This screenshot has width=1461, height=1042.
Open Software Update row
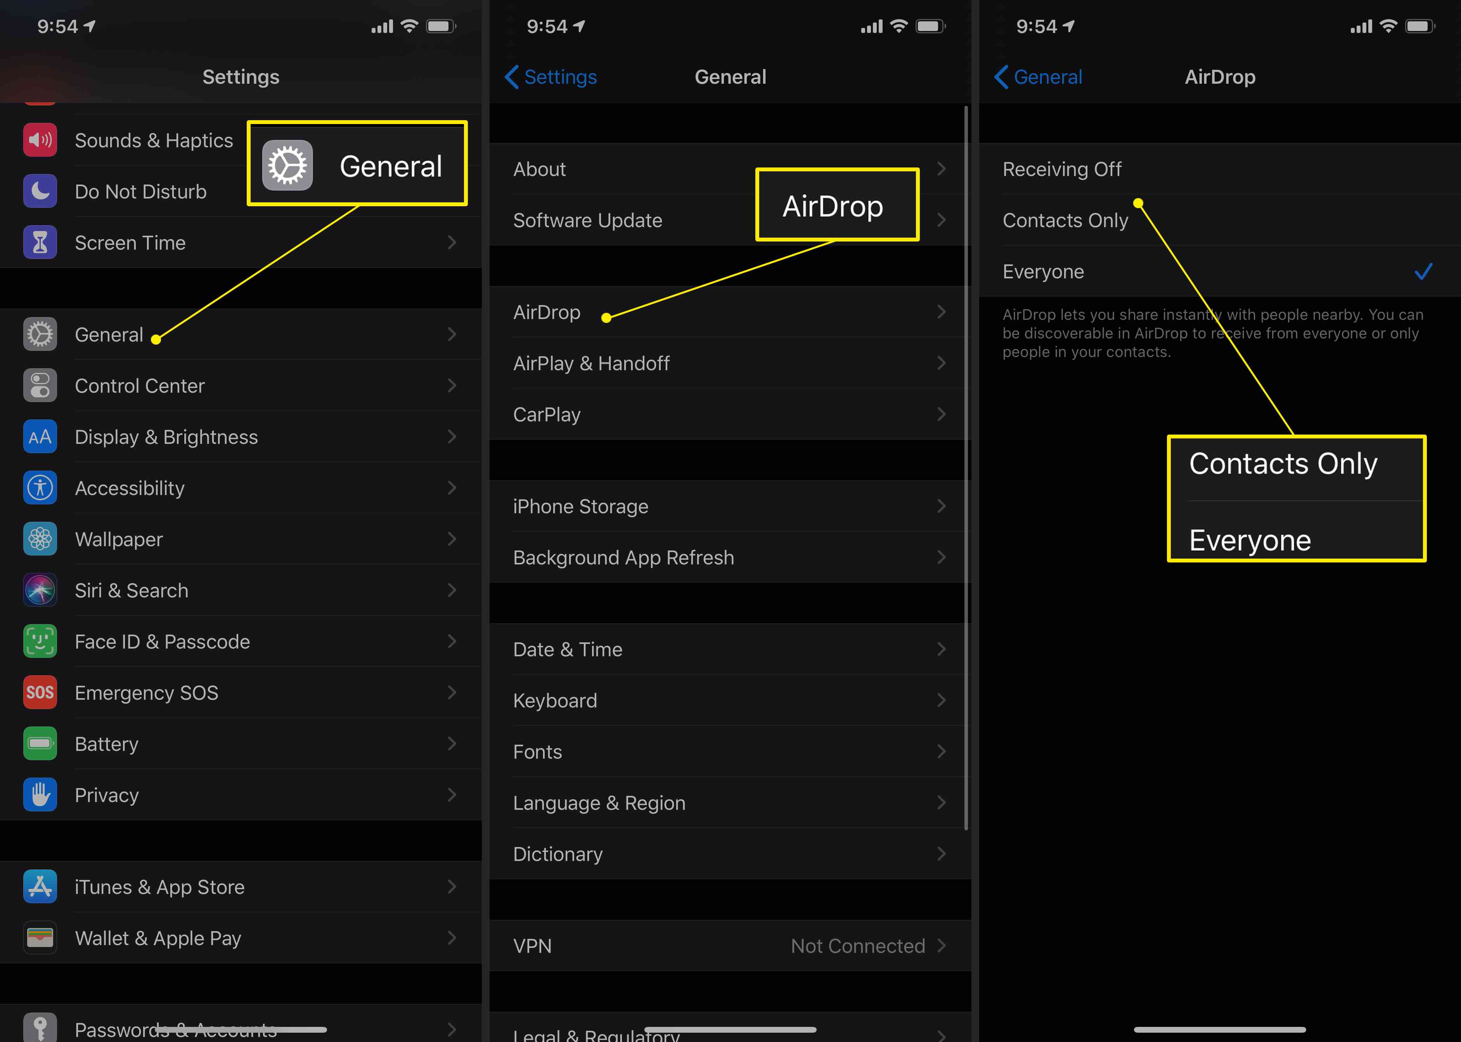(730, 220)
